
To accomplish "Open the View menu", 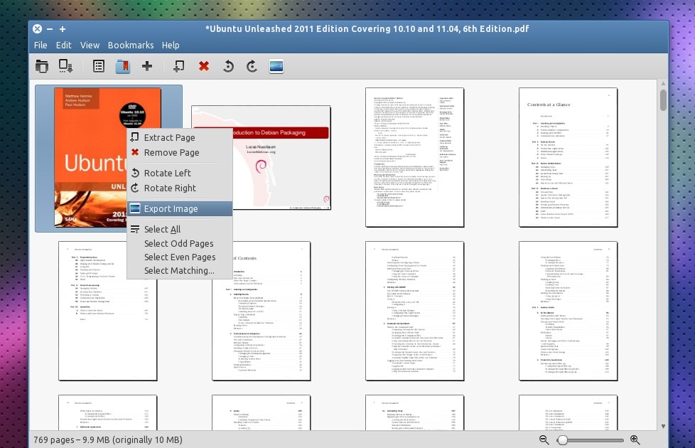I will (x=90, y=46).
